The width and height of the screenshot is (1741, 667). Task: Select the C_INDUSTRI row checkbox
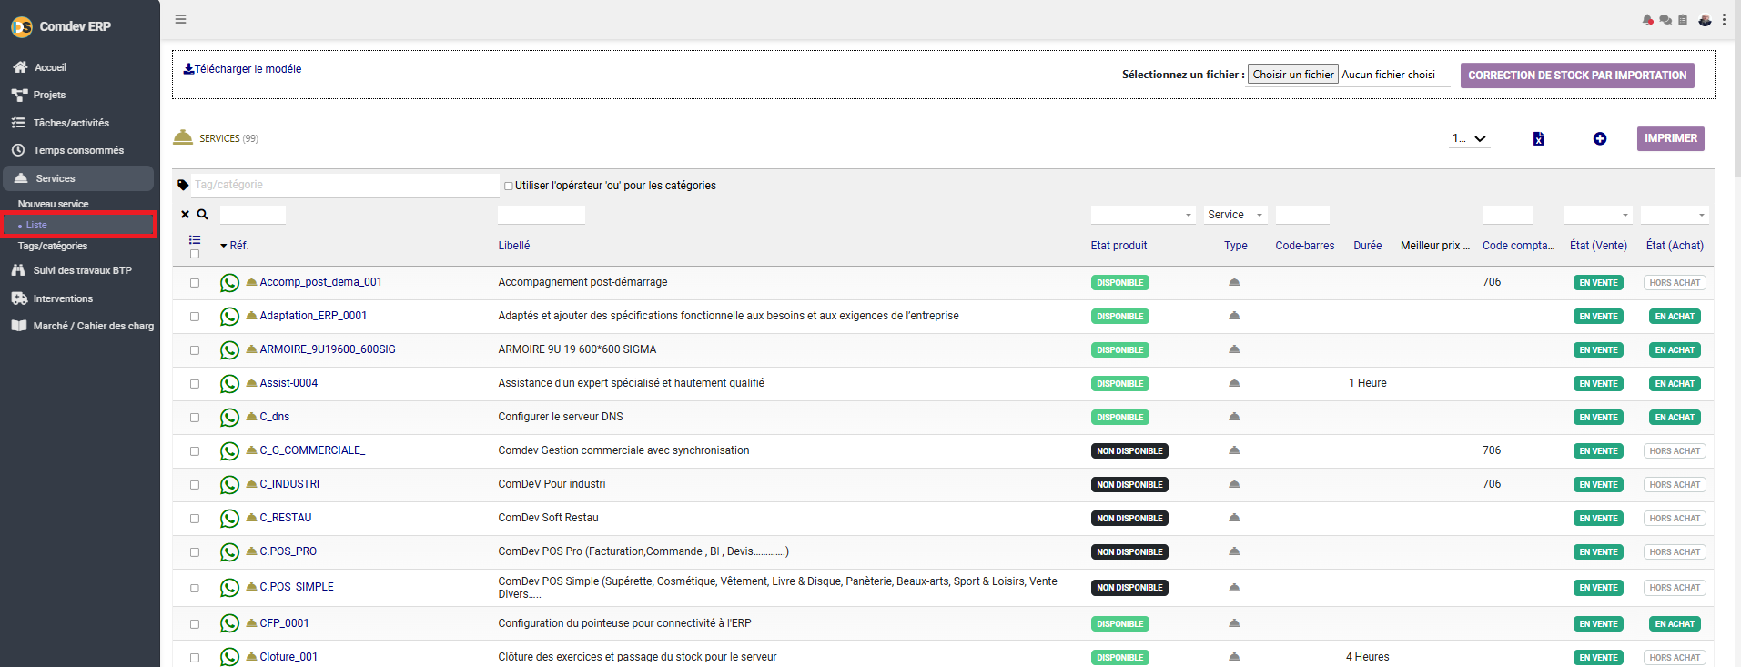pos(195,485)
